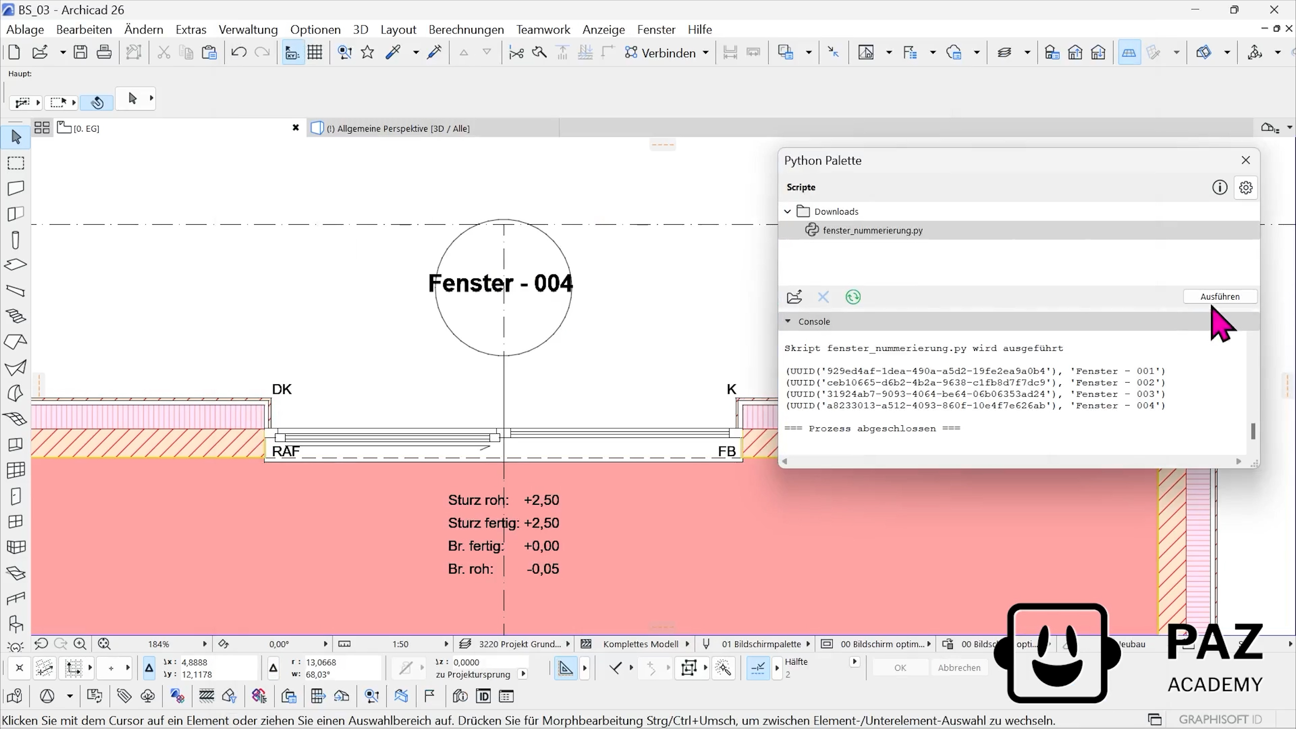Click the open folder icon in Python Palette

point(794,297)
